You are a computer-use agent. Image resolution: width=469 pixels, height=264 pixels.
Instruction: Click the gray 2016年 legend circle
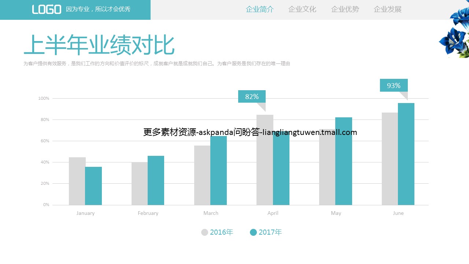click(205, 232)
